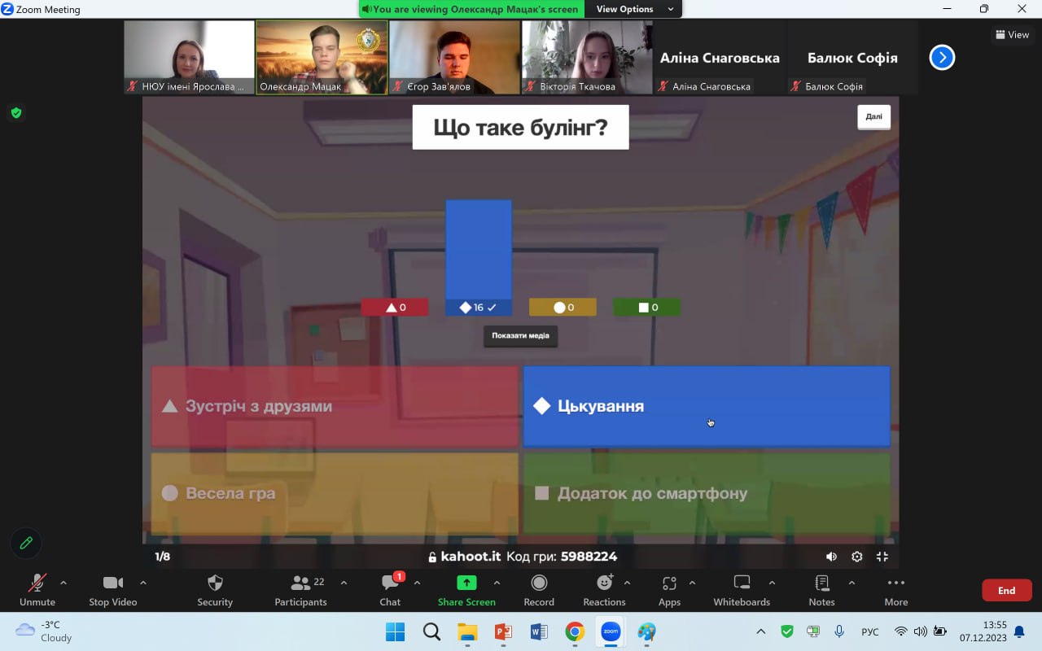This screenshot has height=651, width=1042.
Task: Click the green pencil annotate icon
Action: click(x=26, y=543)
